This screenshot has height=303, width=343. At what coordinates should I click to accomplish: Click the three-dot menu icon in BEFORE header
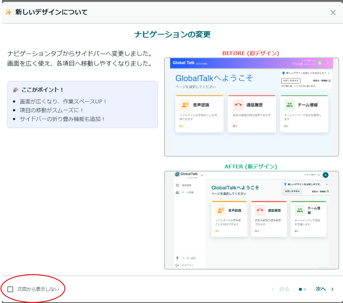[328, 63]
